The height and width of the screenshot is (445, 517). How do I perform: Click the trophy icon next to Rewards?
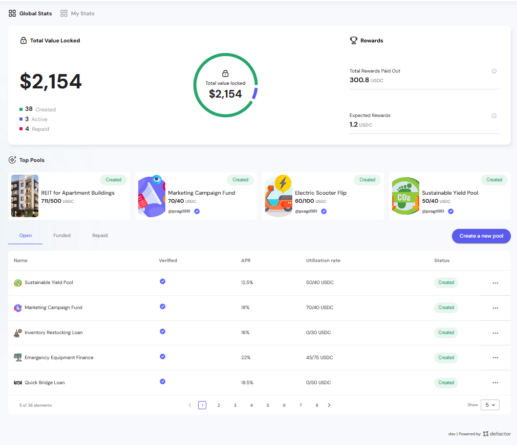(x=353, y=40)
